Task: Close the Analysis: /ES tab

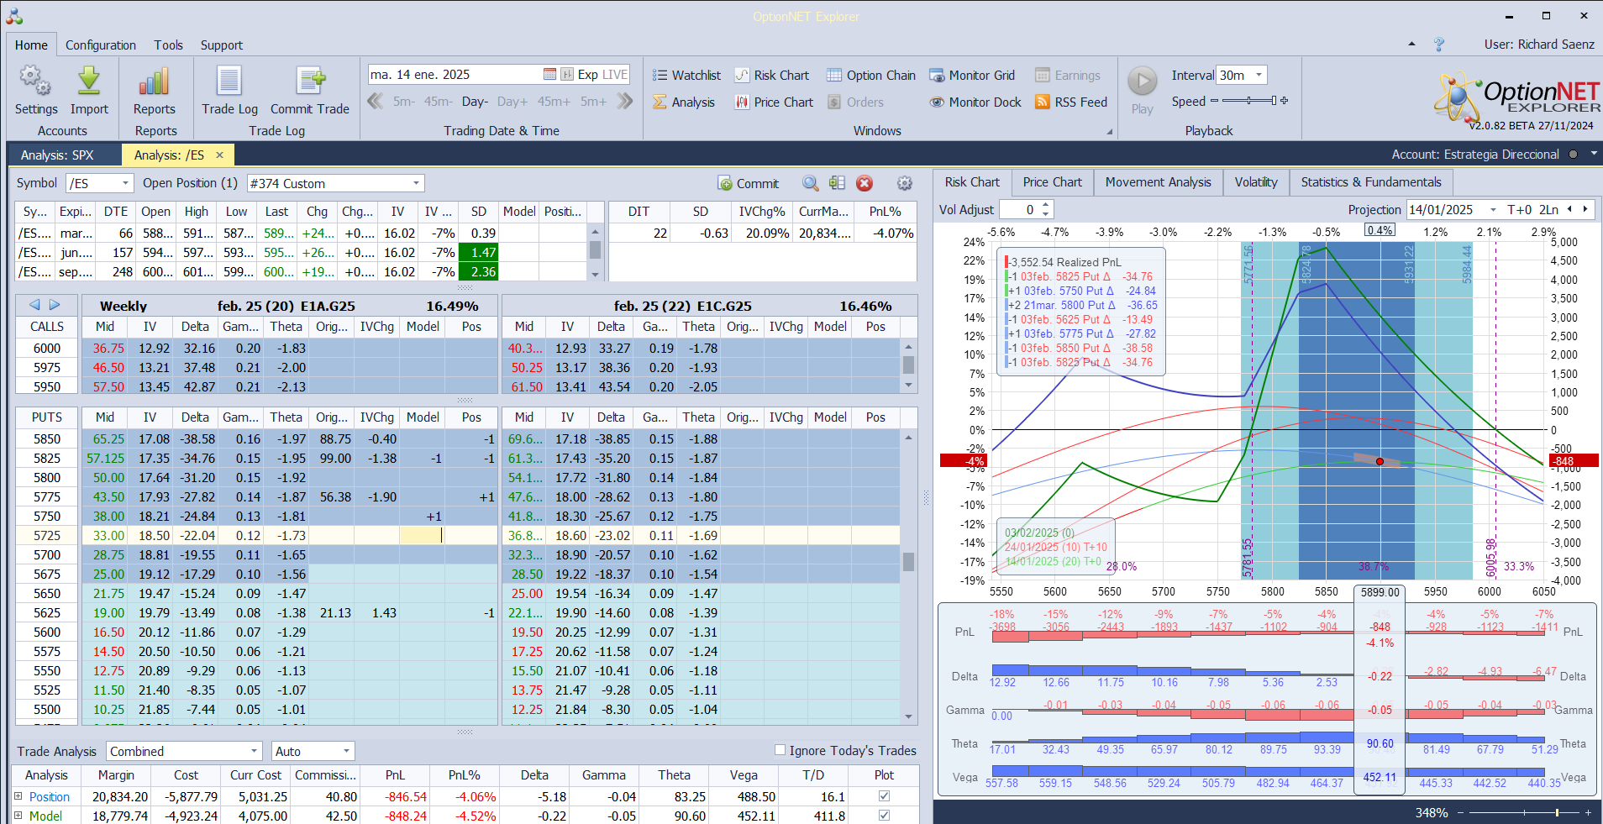Action: 220,155
